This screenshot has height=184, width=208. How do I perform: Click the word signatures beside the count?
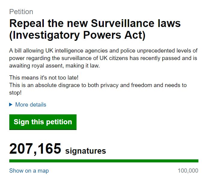[x=86, y=151]
